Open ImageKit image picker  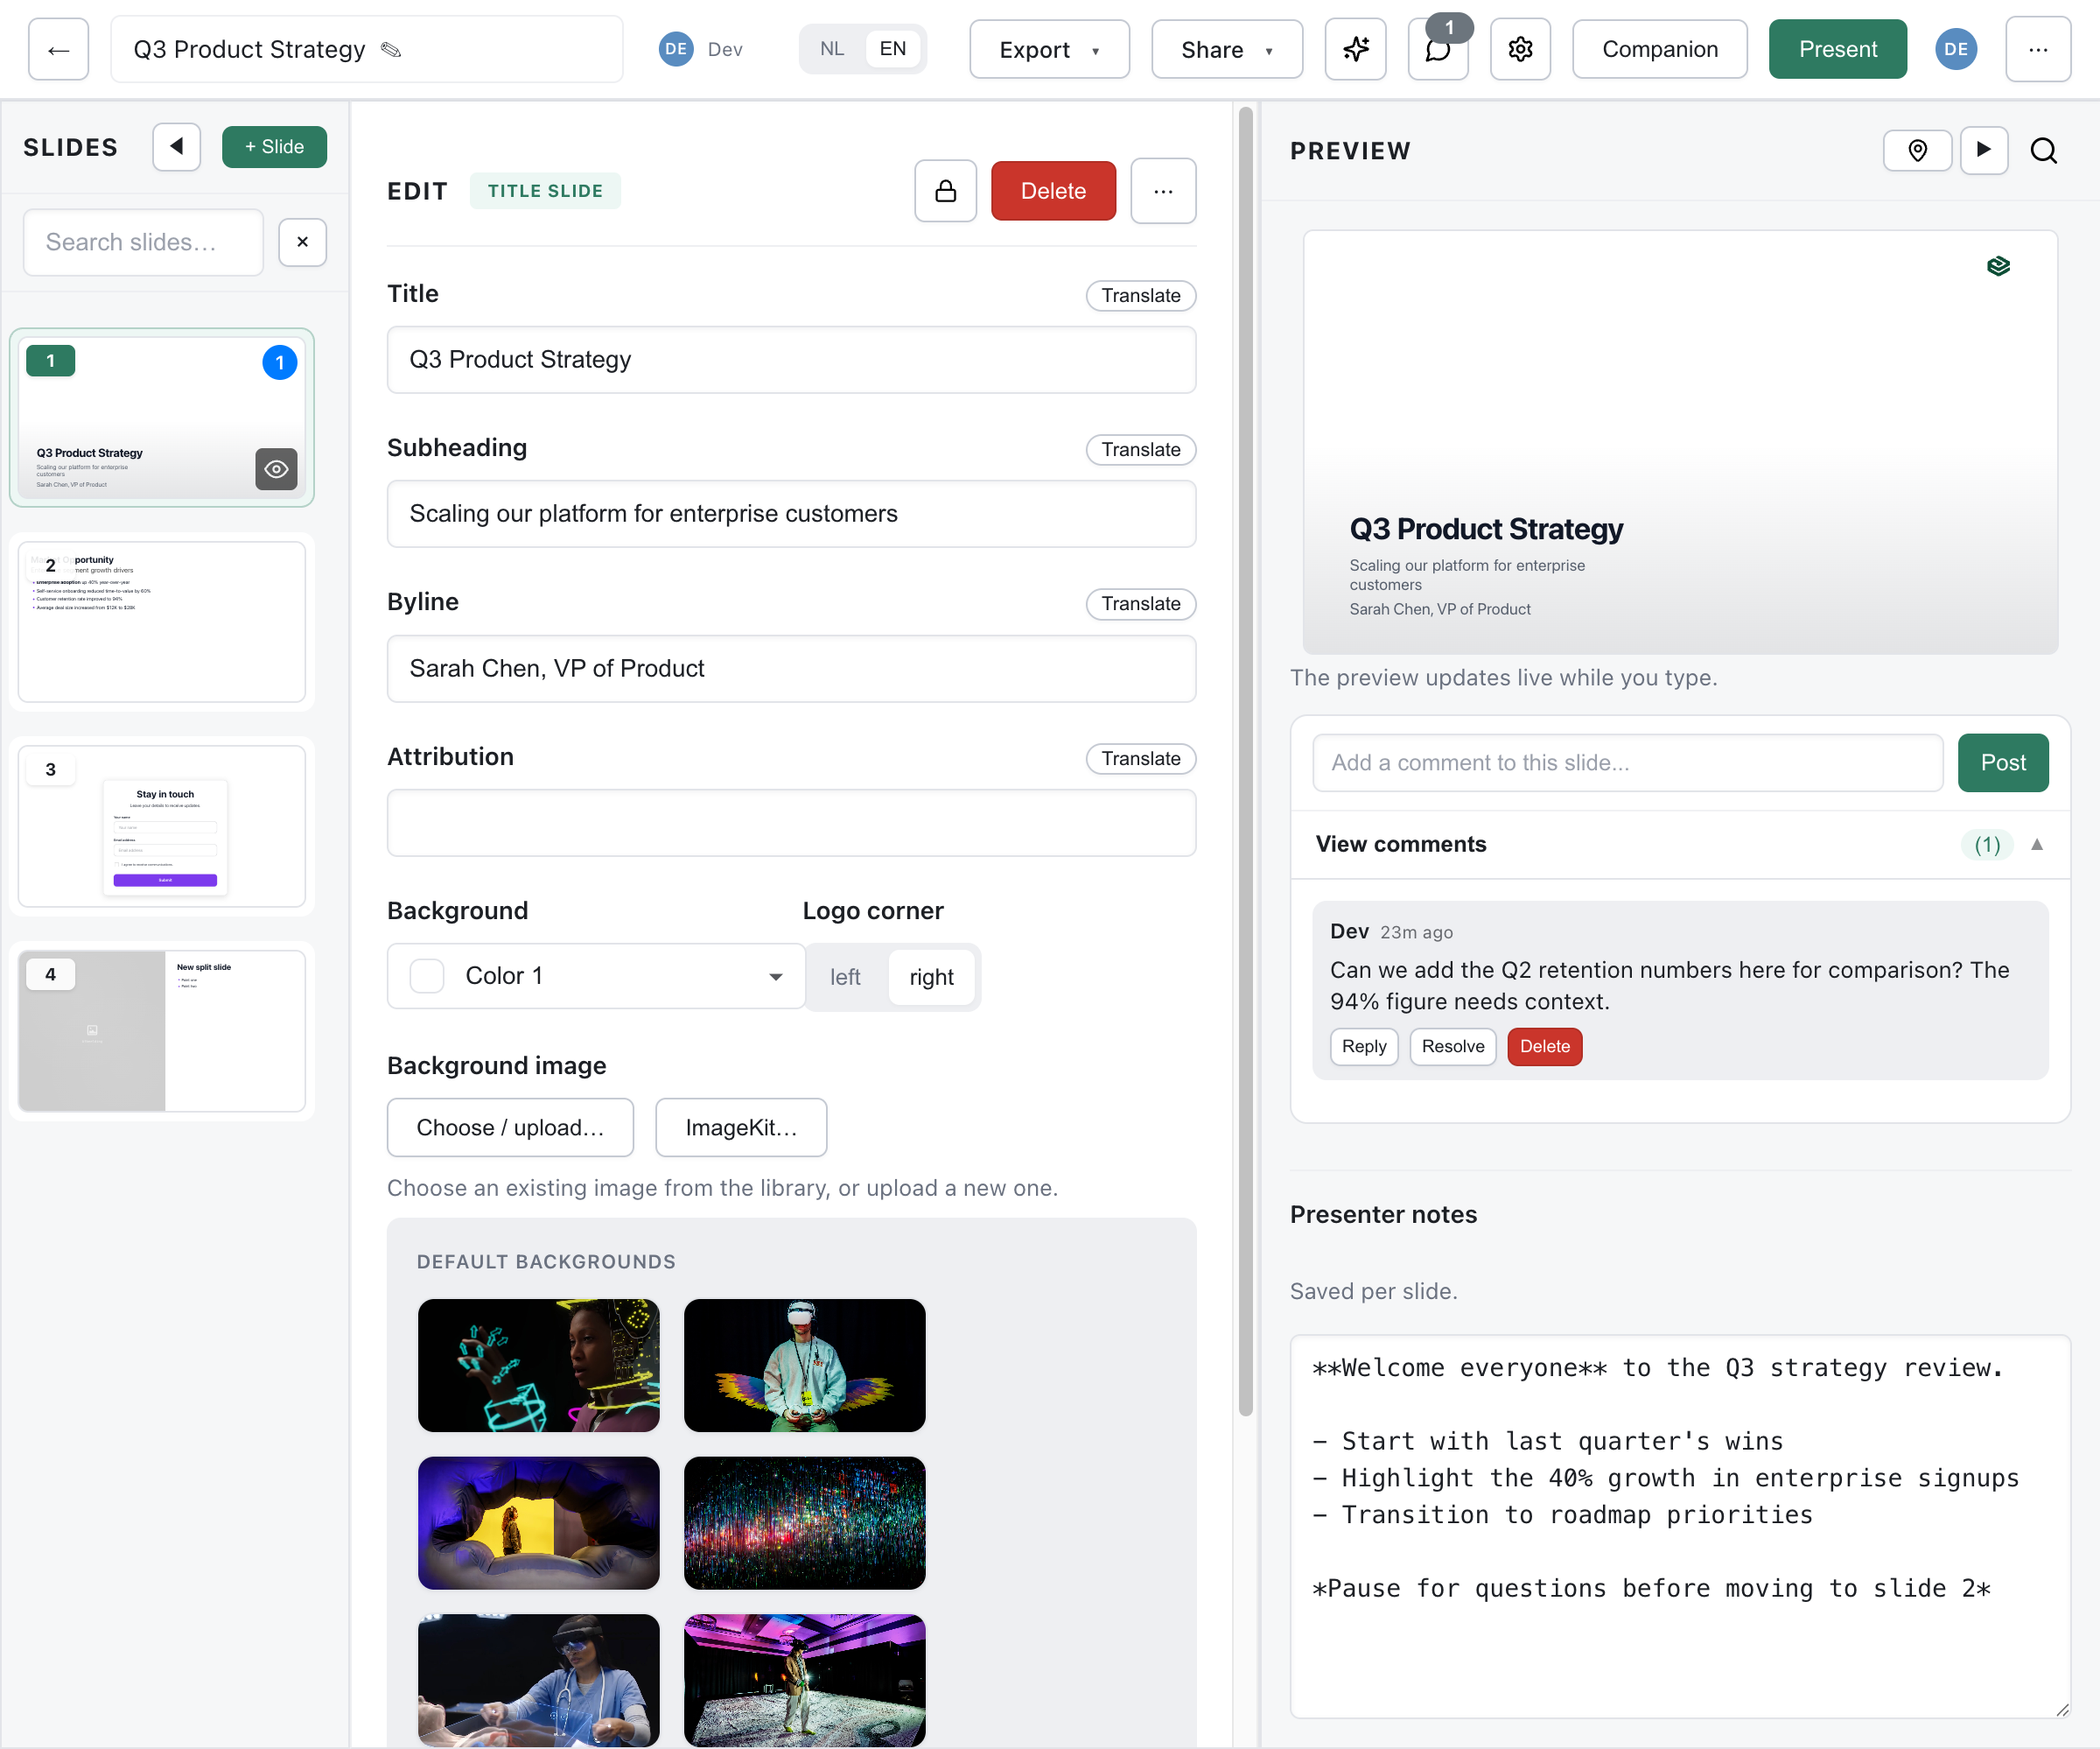741,1127
